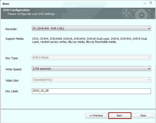Click the Write Speed label

(14, 69)
